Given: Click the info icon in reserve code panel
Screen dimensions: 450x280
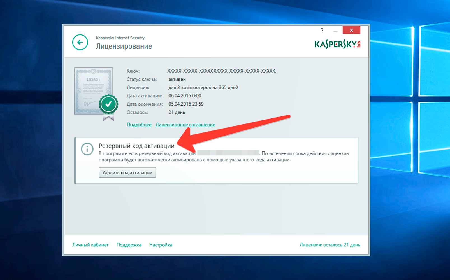Looking at the screenshot, I should (87, 149).
